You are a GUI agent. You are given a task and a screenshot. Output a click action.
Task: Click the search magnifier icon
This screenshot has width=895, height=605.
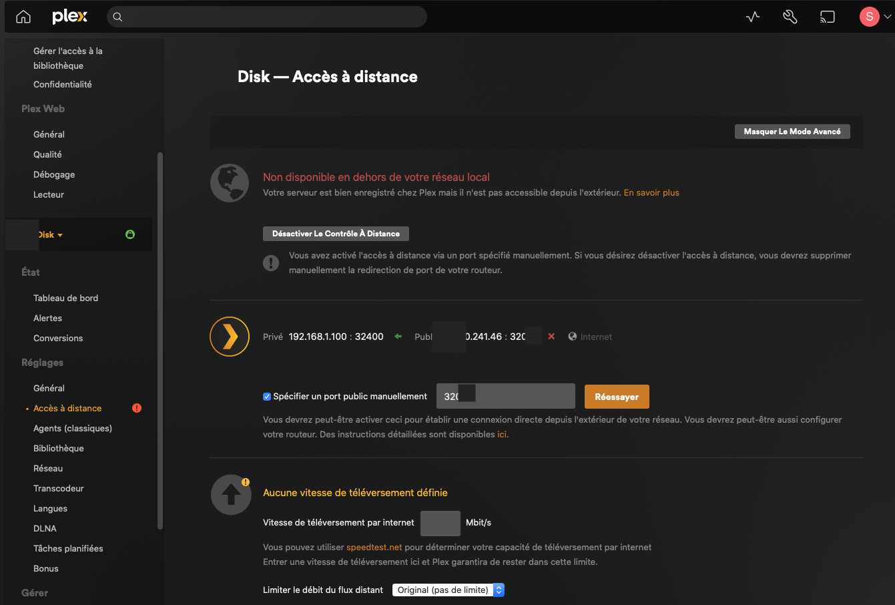tap(117, 17)
